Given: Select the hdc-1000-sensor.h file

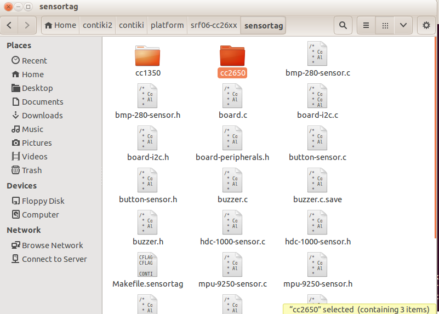Looking at the screenshot, I should [317, 229].
